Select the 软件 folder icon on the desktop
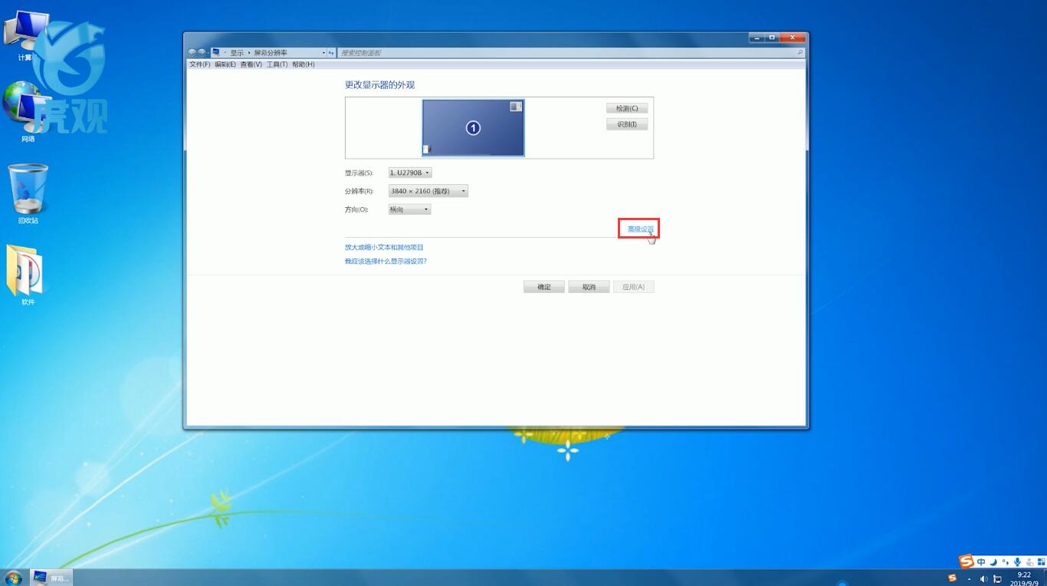 point(28,275)
